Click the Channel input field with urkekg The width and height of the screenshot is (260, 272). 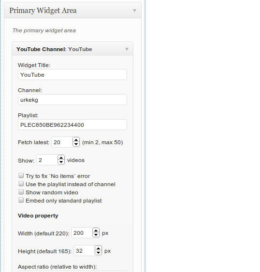[72, 99]
